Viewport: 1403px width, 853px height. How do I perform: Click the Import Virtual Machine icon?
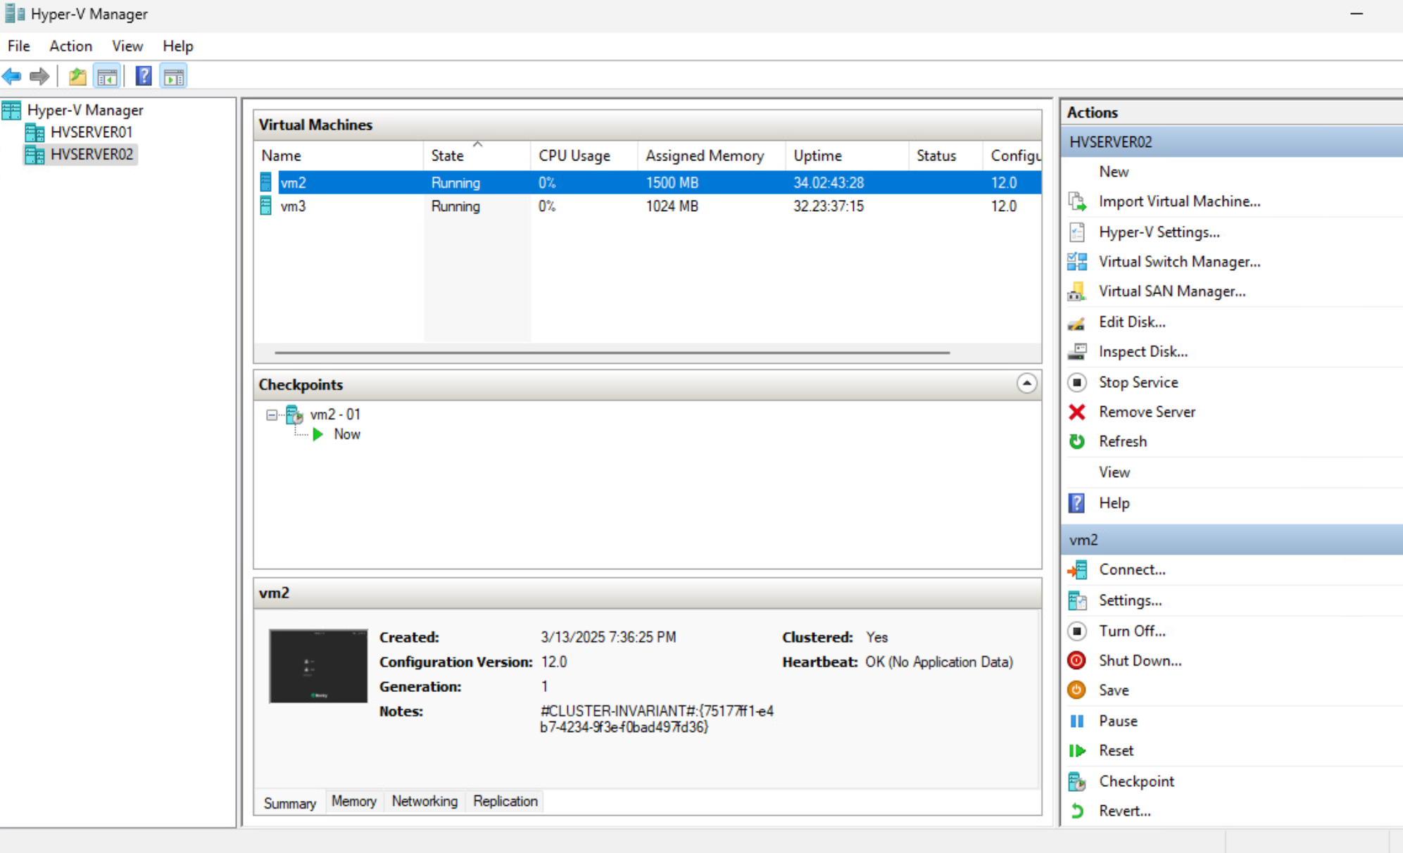click(x=1077, y=201)
